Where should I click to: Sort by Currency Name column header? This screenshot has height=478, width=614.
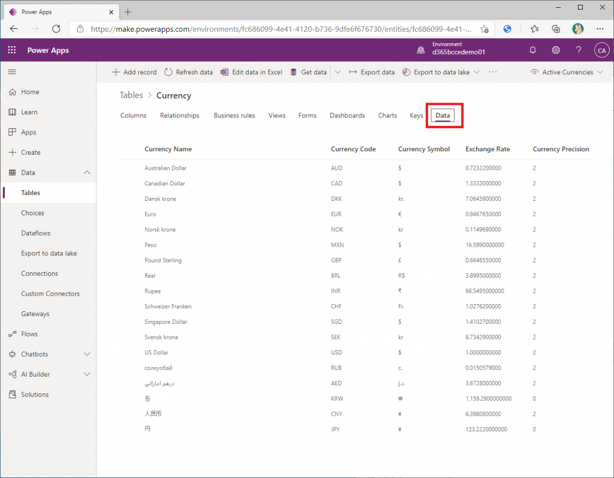pyautogui.click(x=168, y=149)
